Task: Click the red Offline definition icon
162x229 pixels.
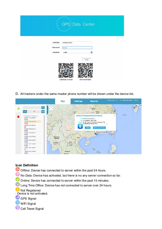Action: point(18,169)
